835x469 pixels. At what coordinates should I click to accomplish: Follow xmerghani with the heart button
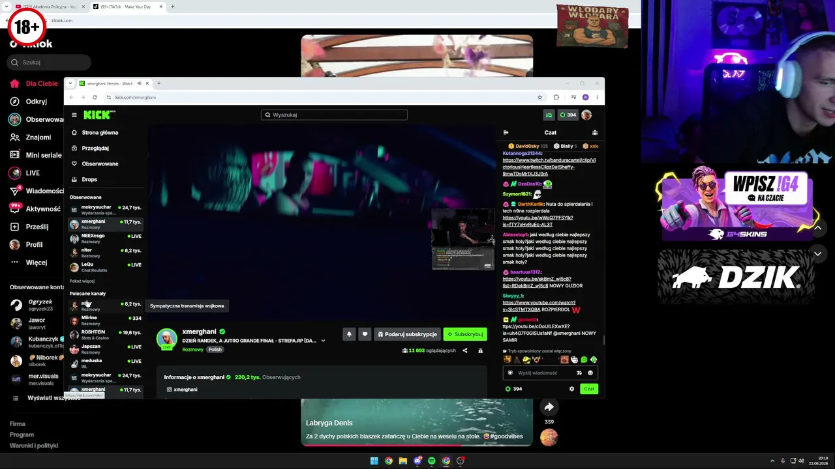click(365, 334)
